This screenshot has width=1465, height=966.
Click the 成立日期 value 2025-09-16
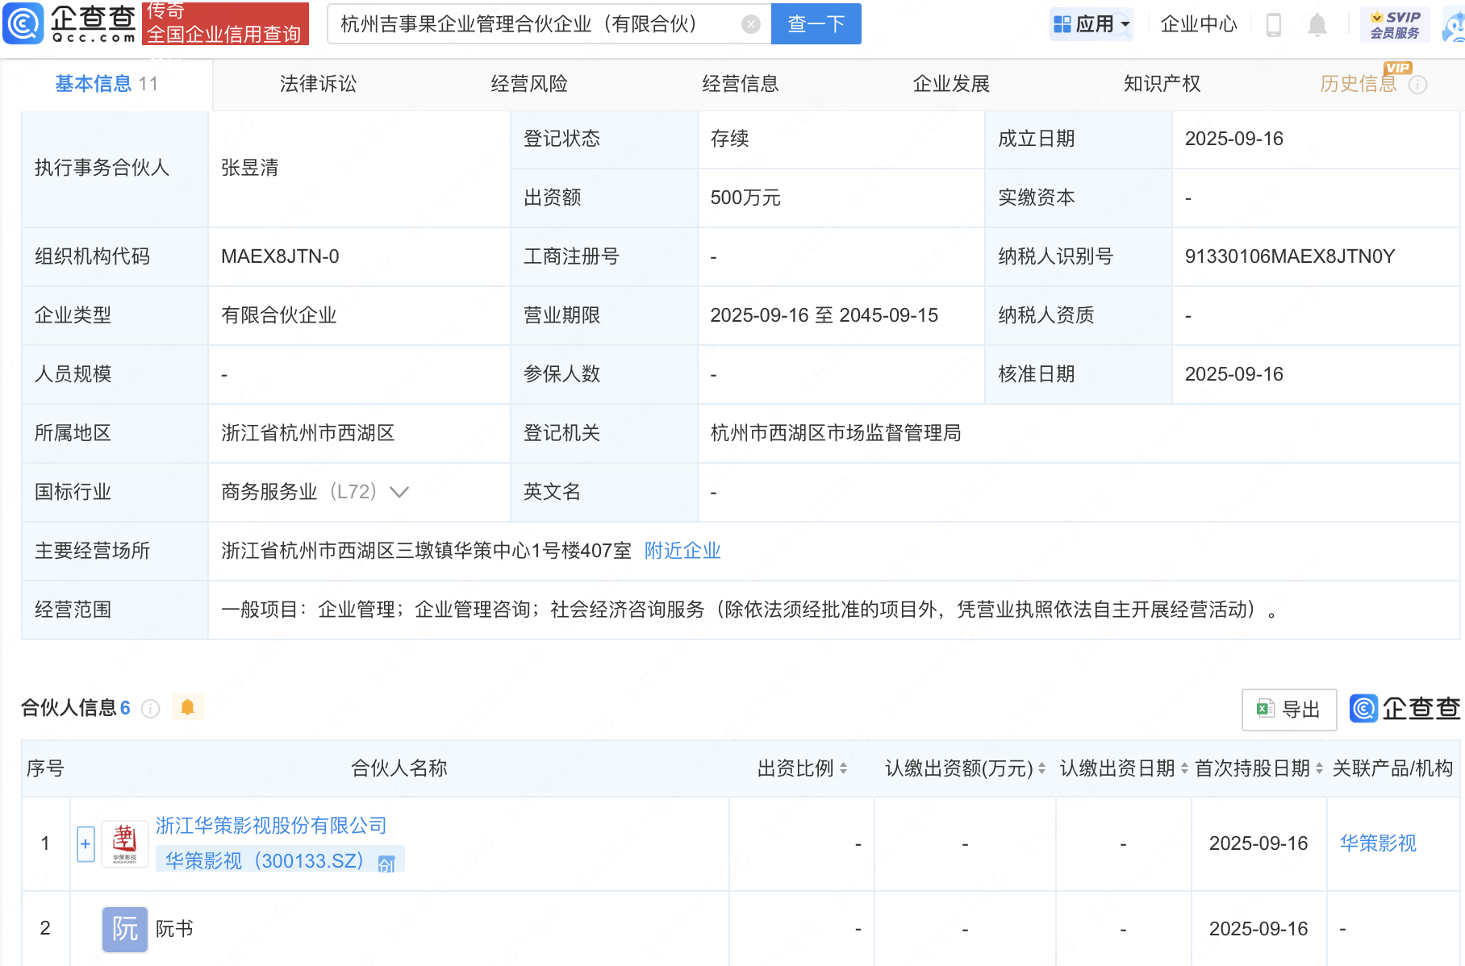click(1234, 139)
